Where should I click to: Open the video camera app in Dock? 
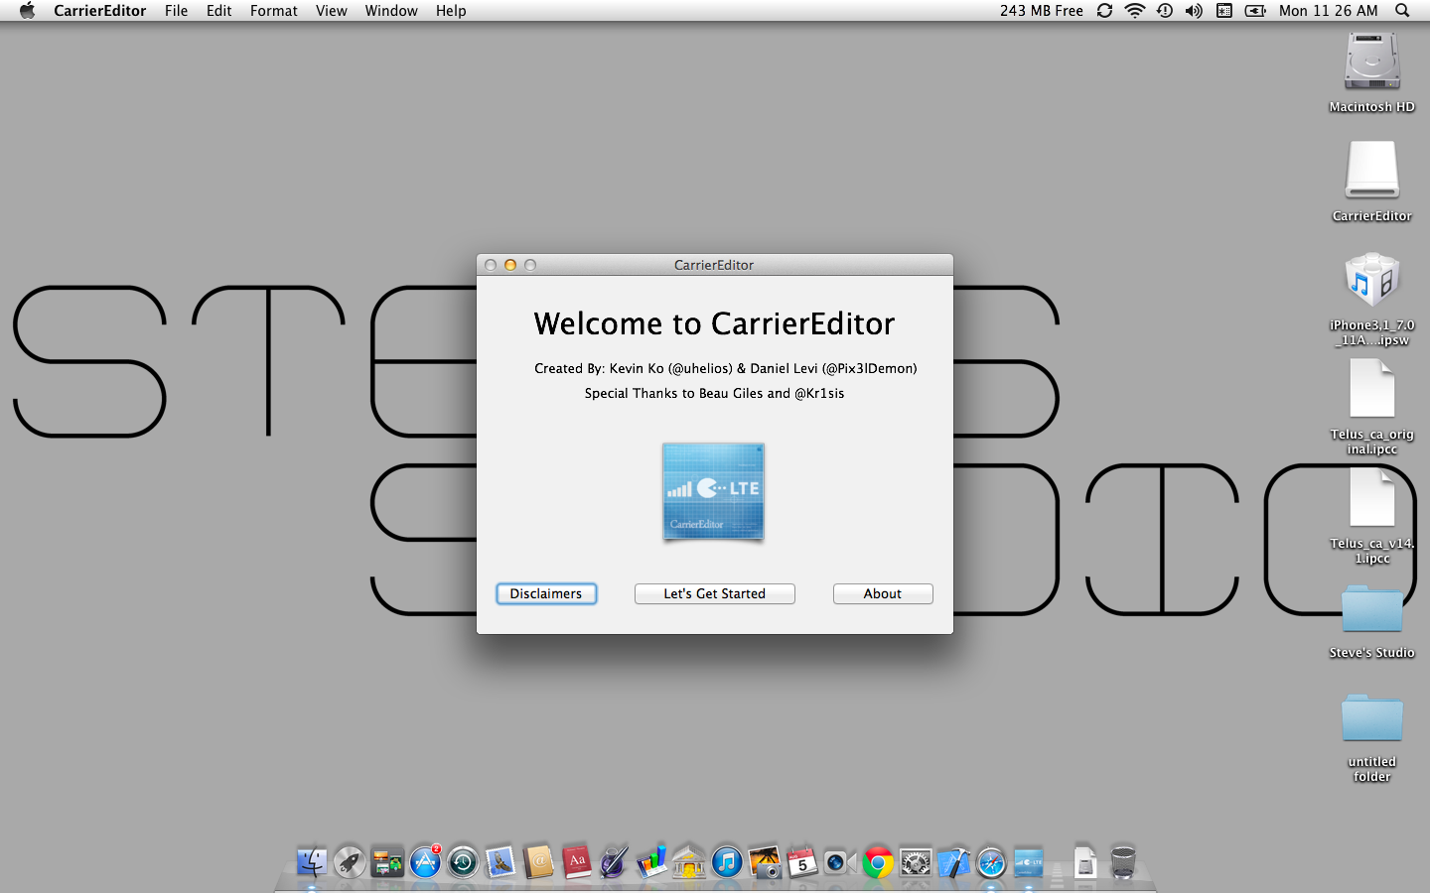coord(840,861)
